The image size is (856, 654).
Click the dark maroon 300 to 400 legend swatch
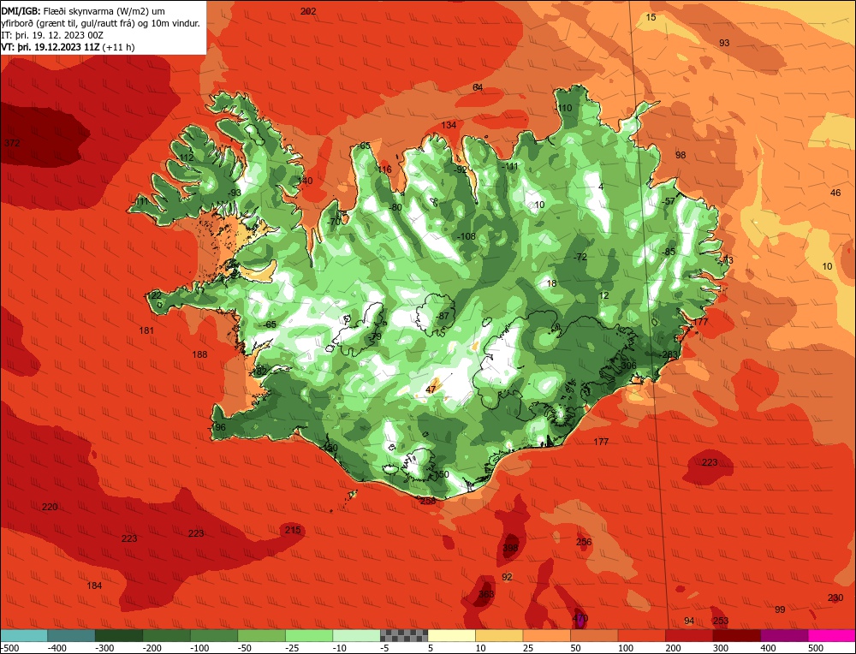(737, 635)
